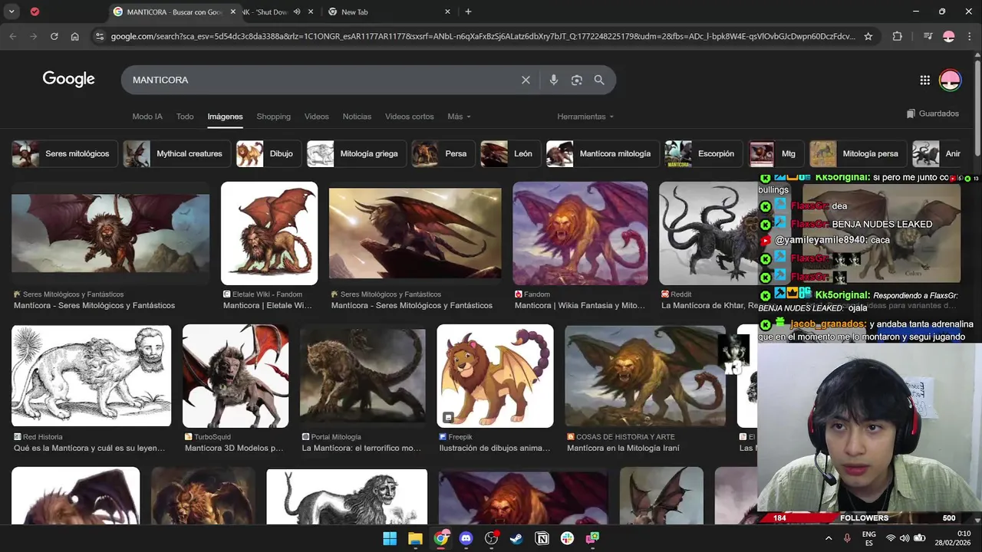Open the Google account avatar

[950, 80]
